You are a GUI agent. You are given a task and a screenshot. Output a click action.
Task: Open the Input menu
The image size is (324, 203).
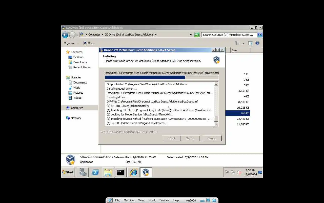click(152, 200)
